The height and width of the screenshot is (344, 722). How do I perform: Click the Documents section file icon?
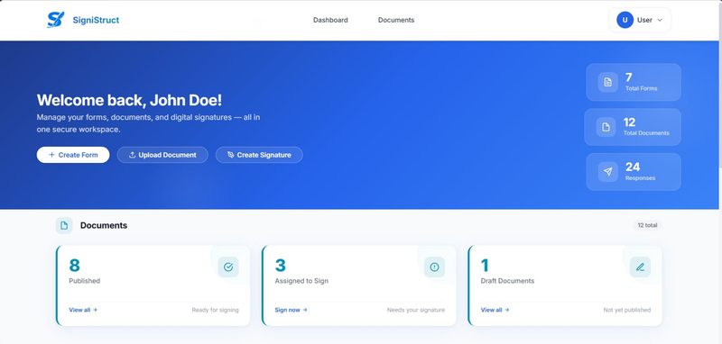pyautogui.click(x=64, y=225)
